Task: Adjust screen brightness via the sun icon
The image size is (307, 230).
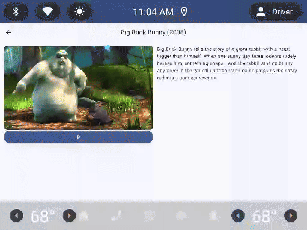Action: [x=79, y=11]
